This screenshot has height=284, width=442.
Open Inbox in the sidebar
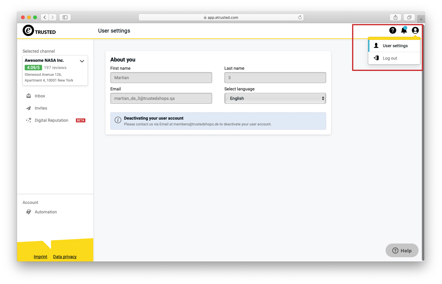[x=40, y=96]
